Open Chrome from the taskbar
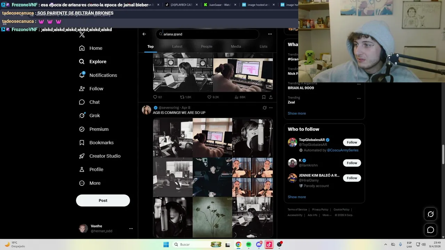Image resolution: width=445 pixels, height=250 pixels. point(238,244)
